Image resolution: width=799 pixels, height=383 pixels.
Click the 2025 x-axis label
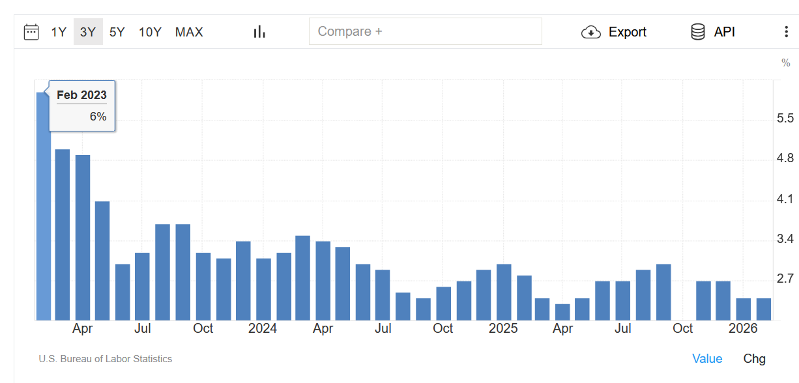(503, 328)
